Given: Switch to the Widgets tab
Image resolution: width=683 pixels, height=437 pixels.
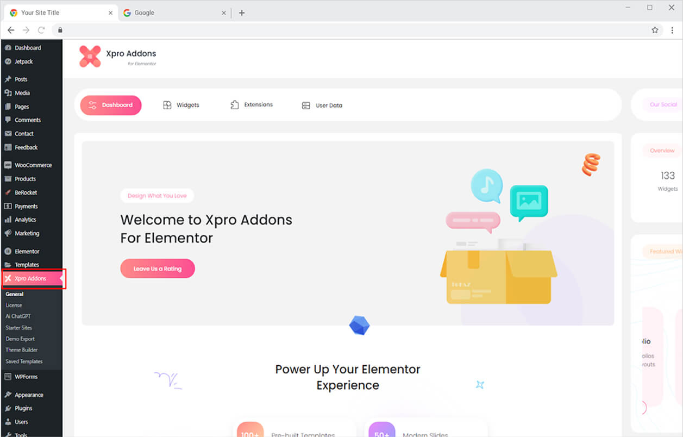Looking at the screenshot, I should 181,105.
